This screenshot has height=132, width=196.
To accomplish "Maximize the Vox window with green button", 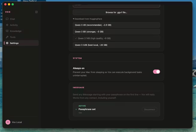I will point(13,4).
